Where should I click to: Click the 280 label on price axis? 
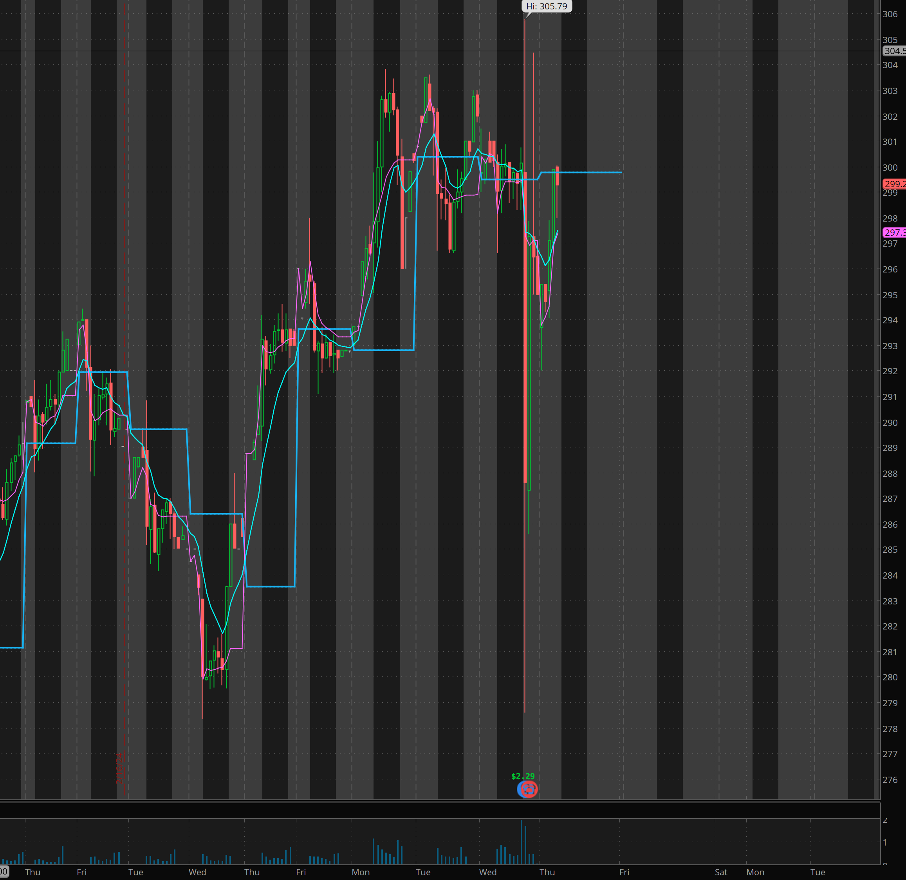pos(890,677)
